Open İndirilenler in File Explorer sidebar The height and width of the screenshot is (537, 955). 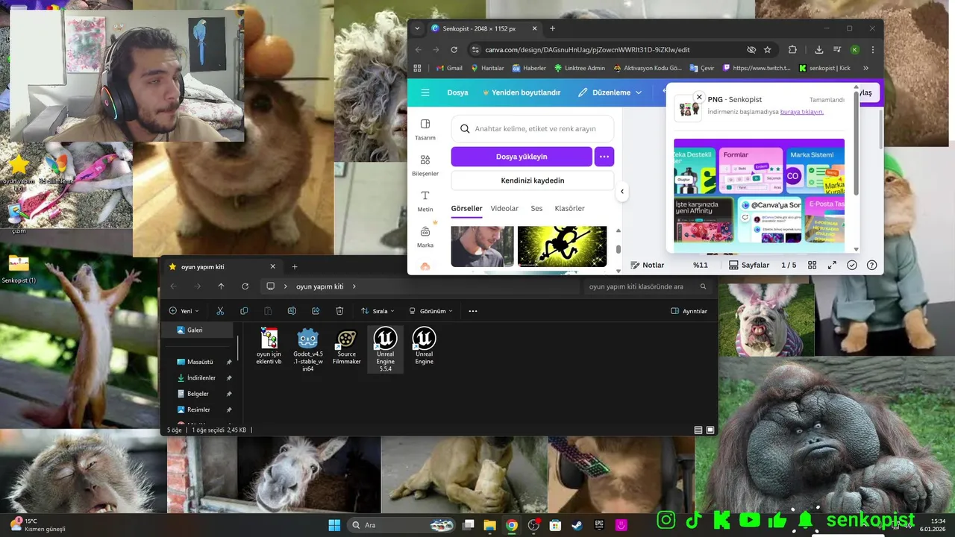coord(201,378)
